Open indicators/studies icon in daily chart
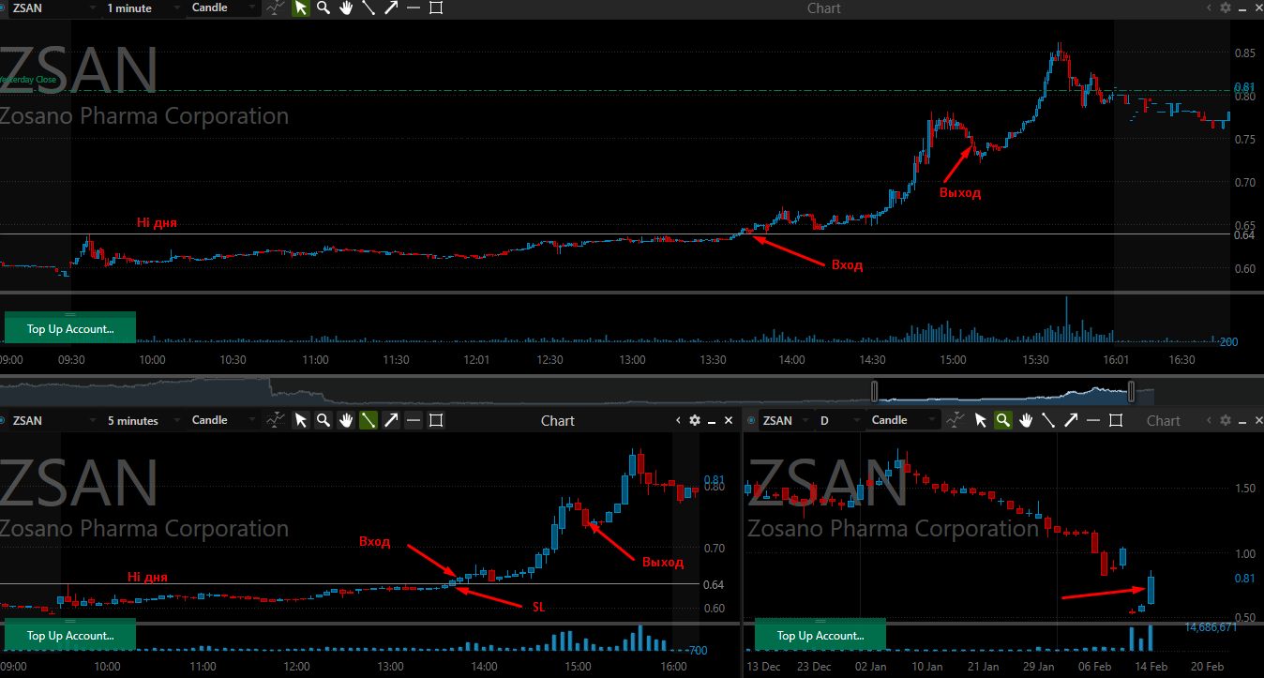This screenshot has width=1264, height=678. coord(956,420)
